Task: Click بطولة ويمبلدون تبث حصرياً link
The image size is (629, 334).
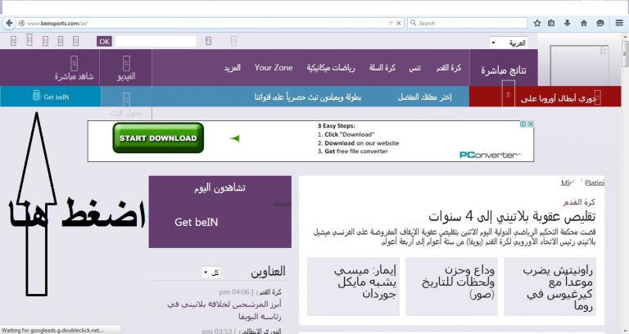Action: pyautogui.click(x=308, y=97)
